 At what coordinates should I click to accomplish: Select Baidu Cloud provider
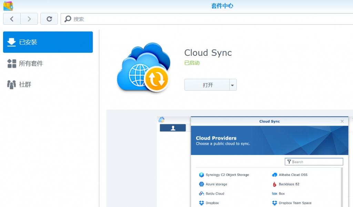coord(212,194)
